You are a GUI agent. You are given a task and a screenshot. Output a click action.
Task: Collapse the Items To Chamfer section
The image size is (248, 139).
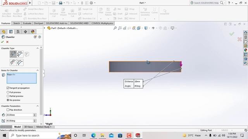tap(38, 70)
